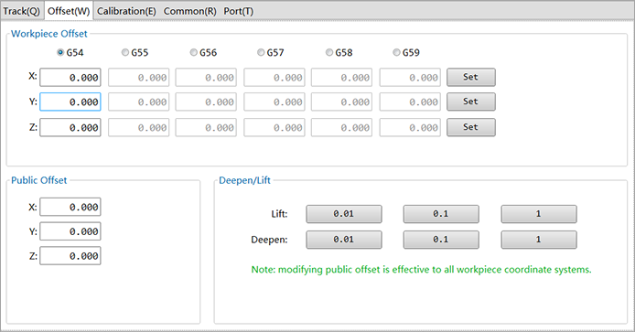
Task: Click the G56 X offset field
Action: coord(206,78)
